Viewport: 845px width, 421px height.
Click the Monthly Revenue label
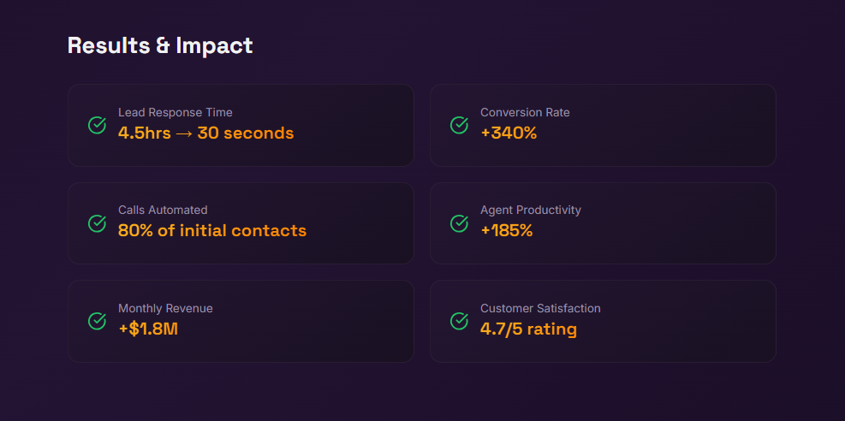tap(165, 308)
